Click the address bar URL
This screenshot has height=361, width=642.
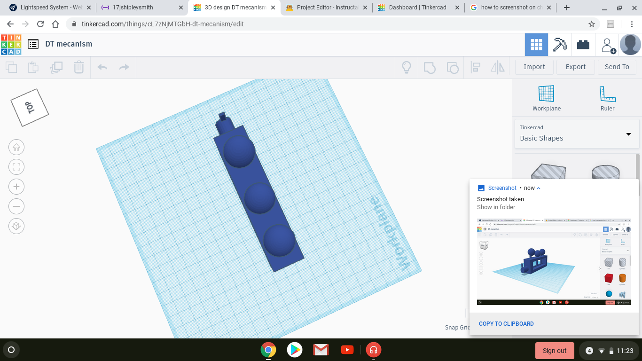(x=163, y=24)
